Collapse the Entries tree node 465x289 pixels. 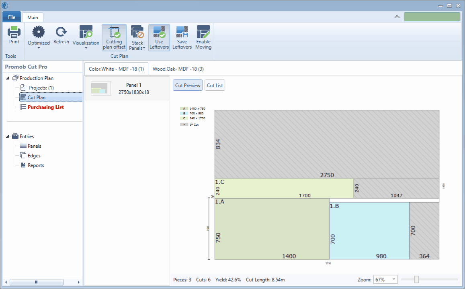click(x=8, y=136)
